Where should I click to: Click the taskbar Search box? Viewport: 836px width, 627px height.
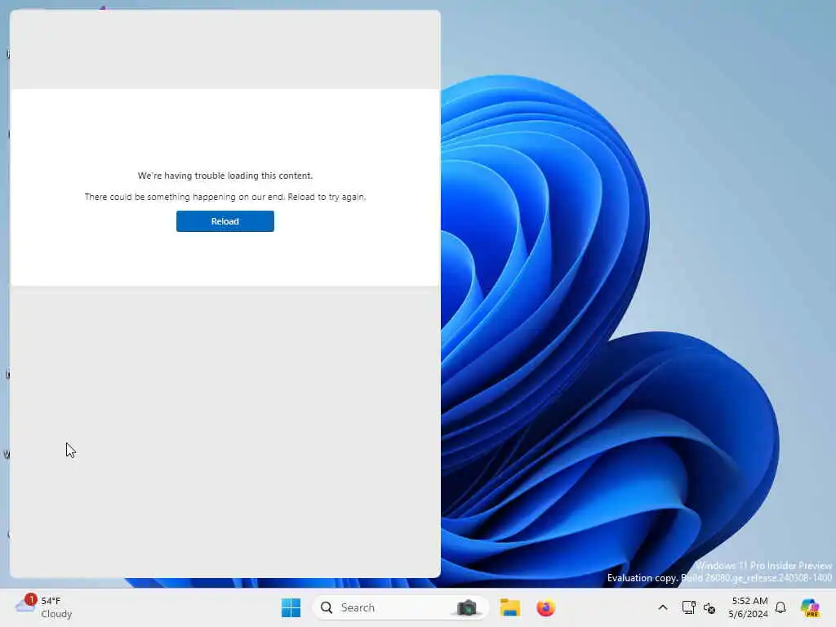(400, 607)
